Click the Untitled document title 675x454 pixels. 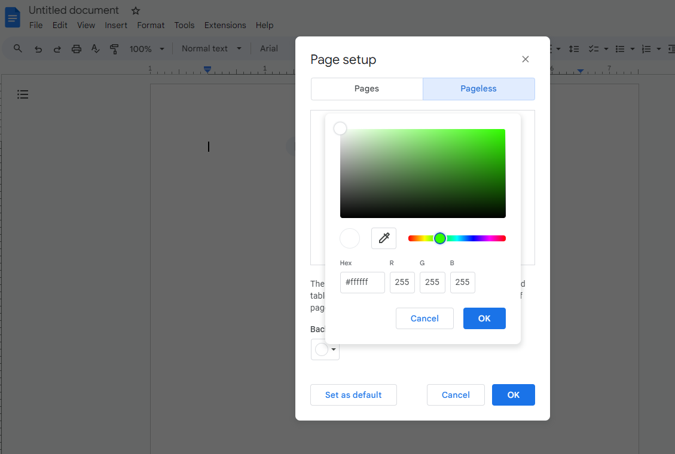(74, 10)
